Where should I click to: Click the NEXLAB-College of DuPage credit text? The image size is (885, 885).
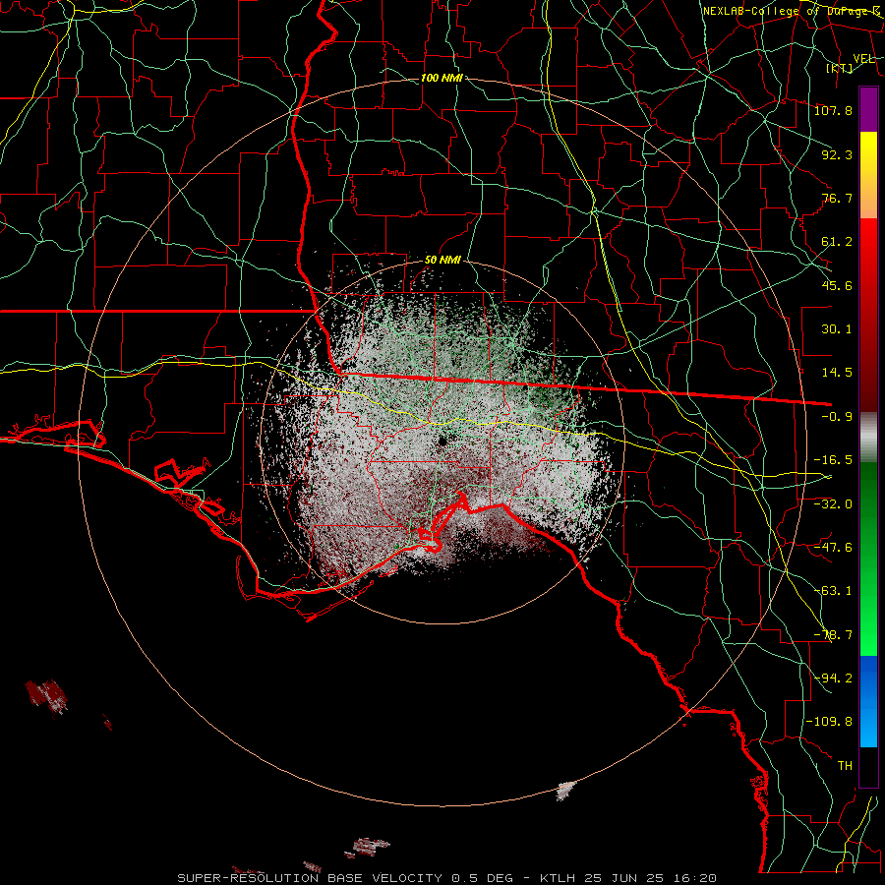coord(792,11)
